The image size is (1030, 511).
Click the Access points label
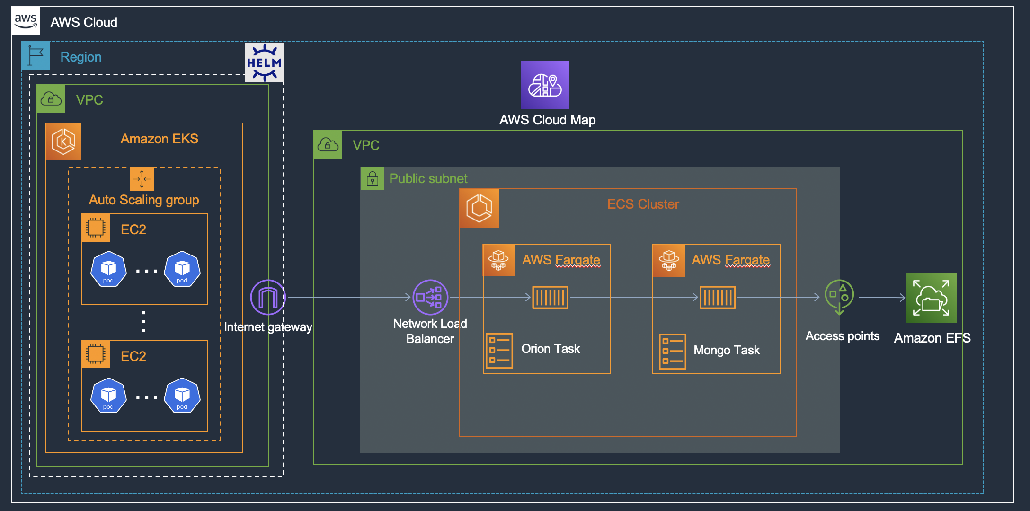click(x=843, y=336)
